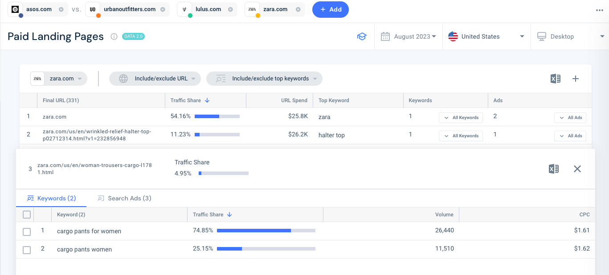The image size is (609, 275).
Task: Click the Add competitor button
Action: point(330,9)
